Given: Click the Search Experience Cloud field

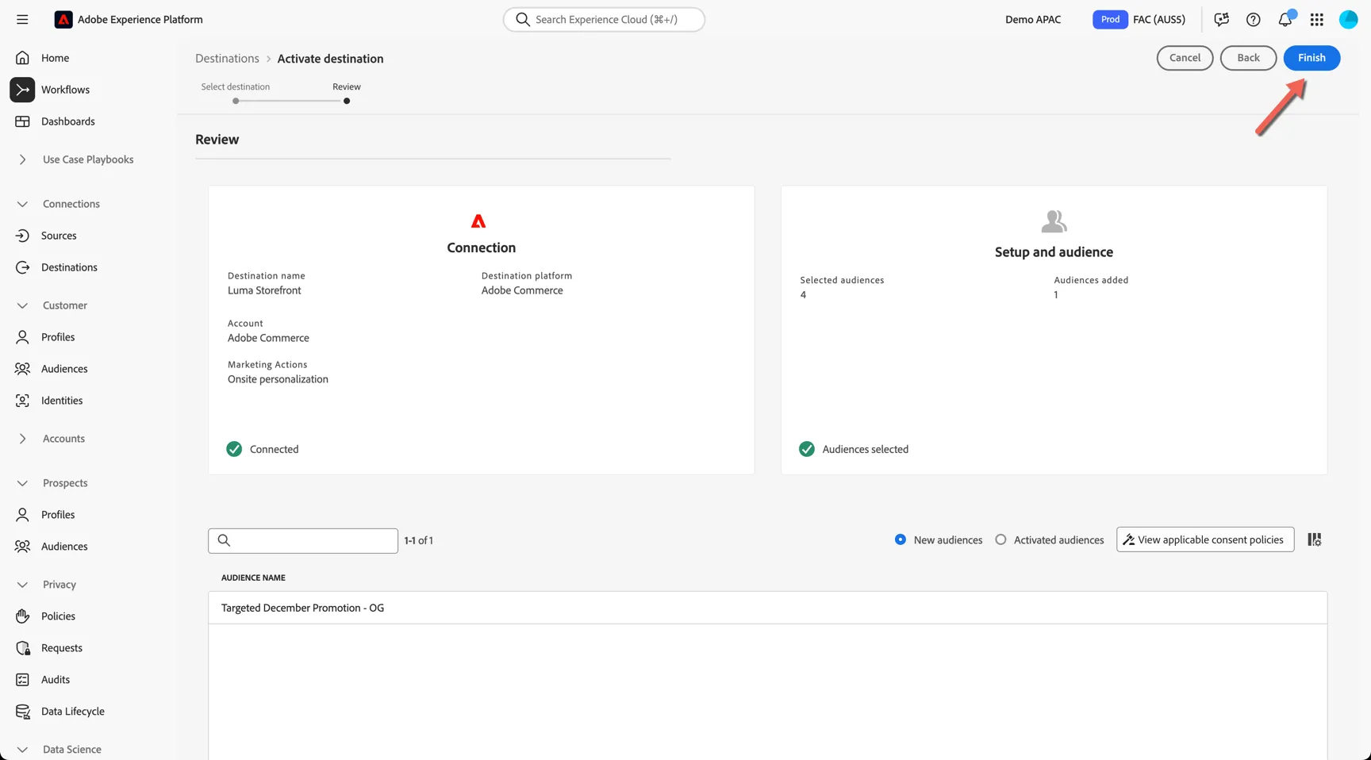Looking at the screenshot, I should (x=604, y=19).
